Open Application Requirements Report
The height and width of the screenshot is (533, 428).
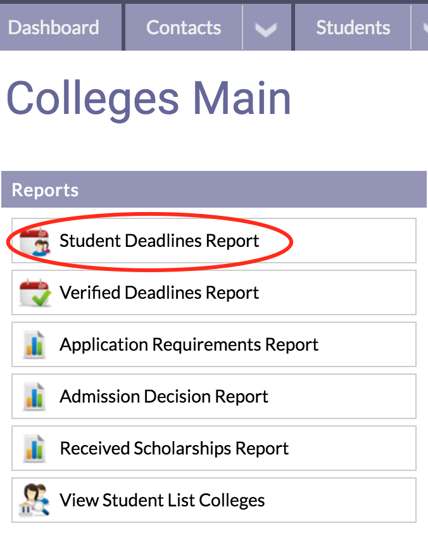(189, 345)
